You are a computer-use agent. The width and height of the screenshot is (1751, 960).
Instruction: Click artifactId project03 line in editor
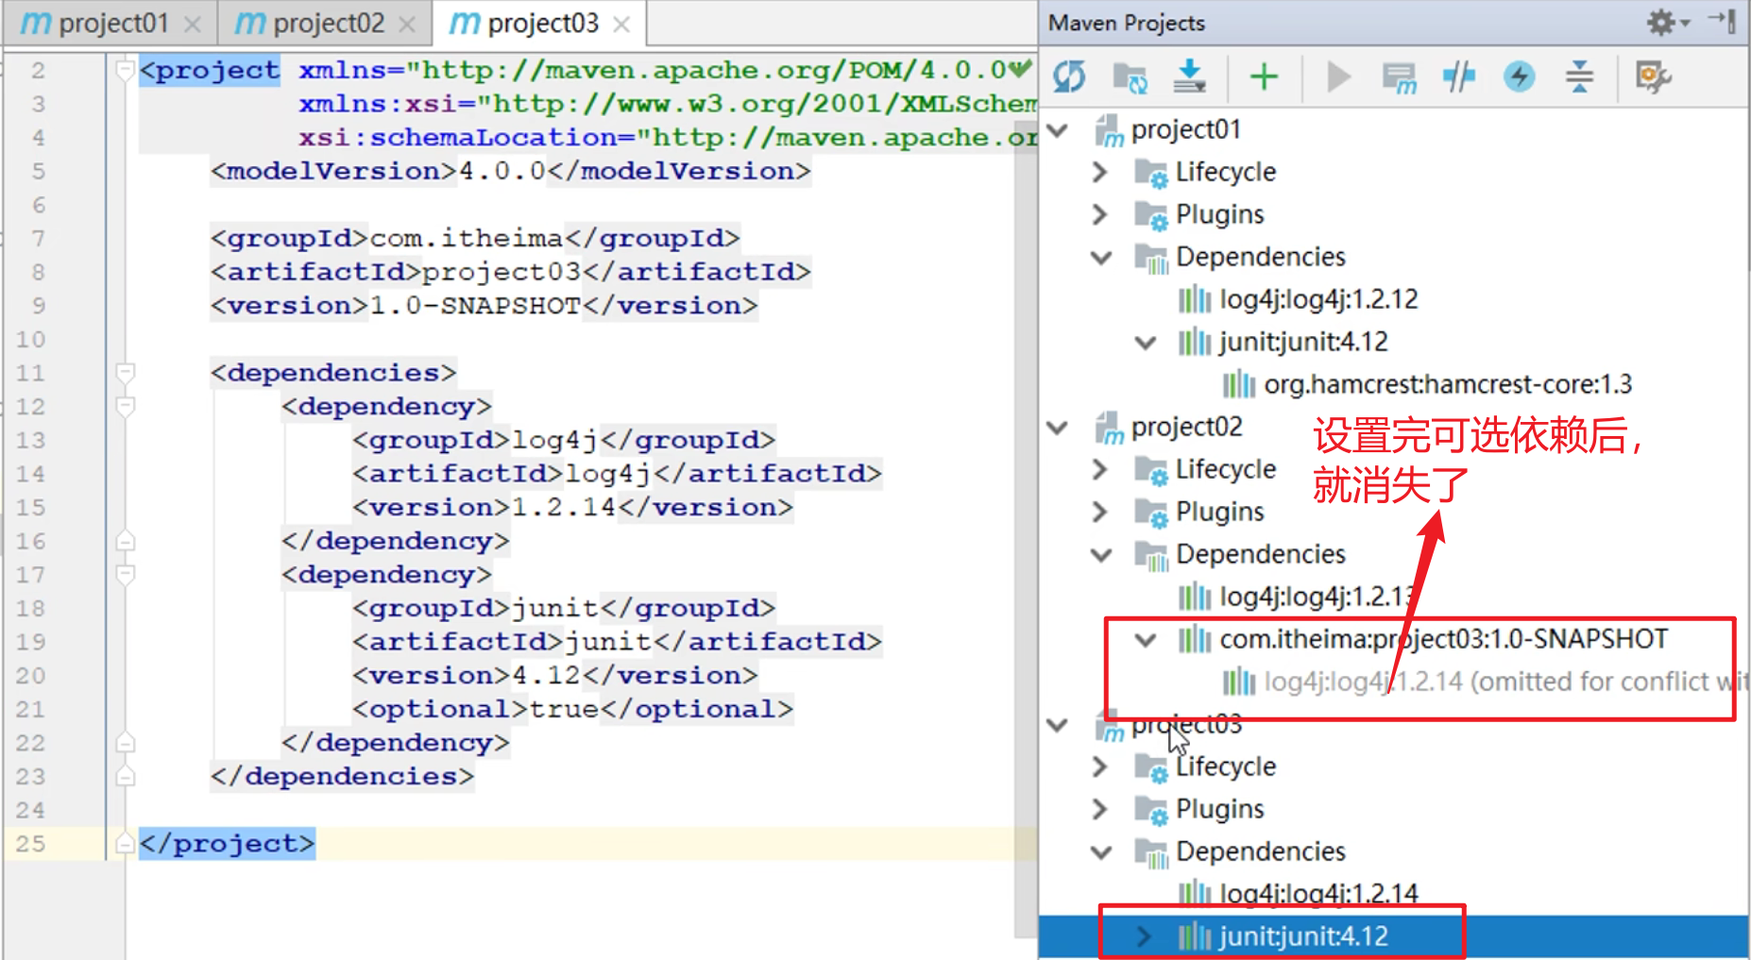[511, 272]
